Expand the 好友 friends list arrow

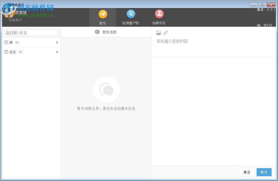(x=57, y=52)
